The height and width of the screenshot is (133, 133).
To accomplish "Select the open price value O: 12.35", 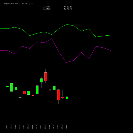I will click(47, 9).
